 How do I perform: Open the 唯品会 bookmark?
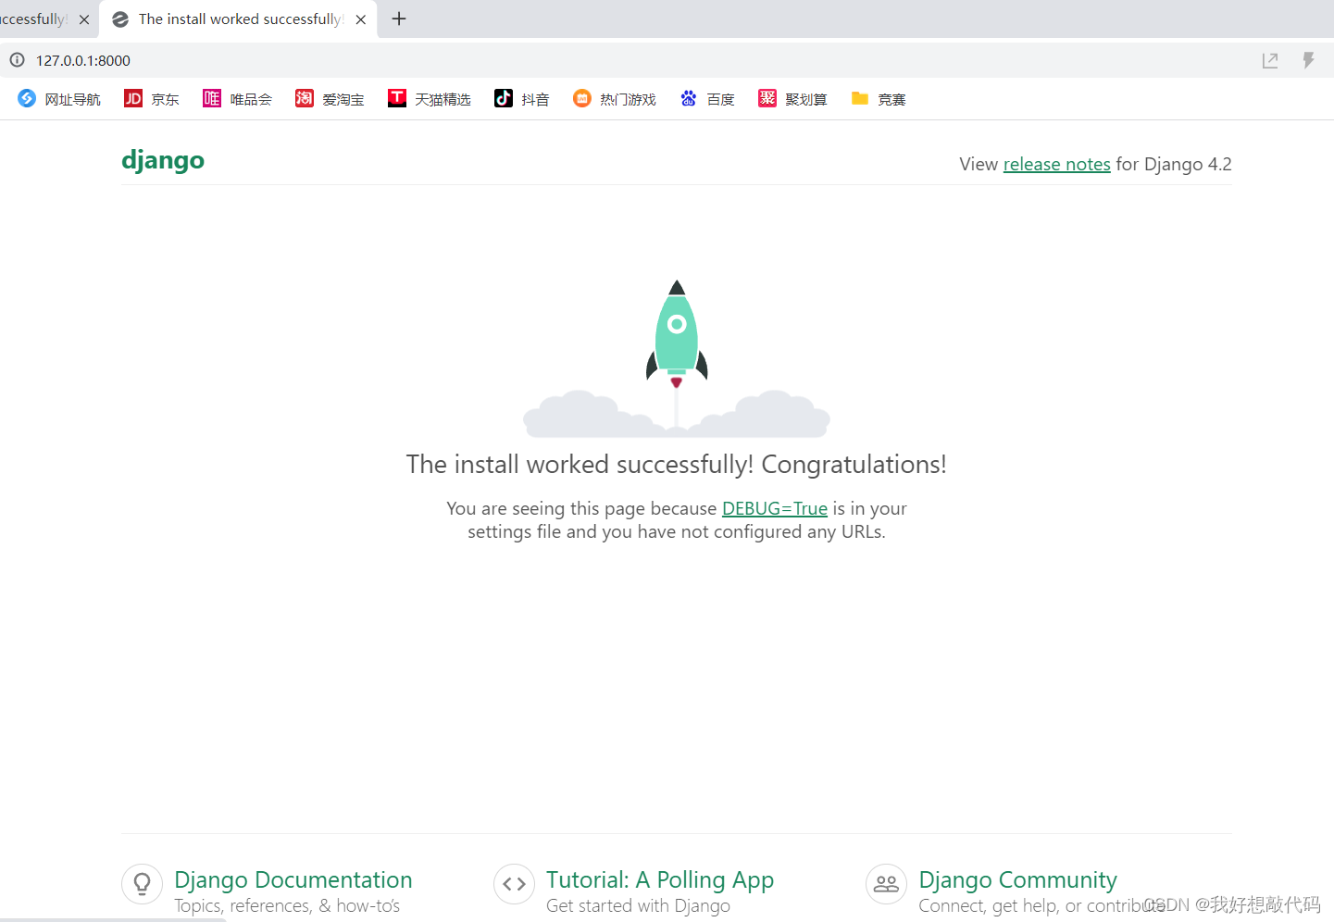click(x=238, y=99)
